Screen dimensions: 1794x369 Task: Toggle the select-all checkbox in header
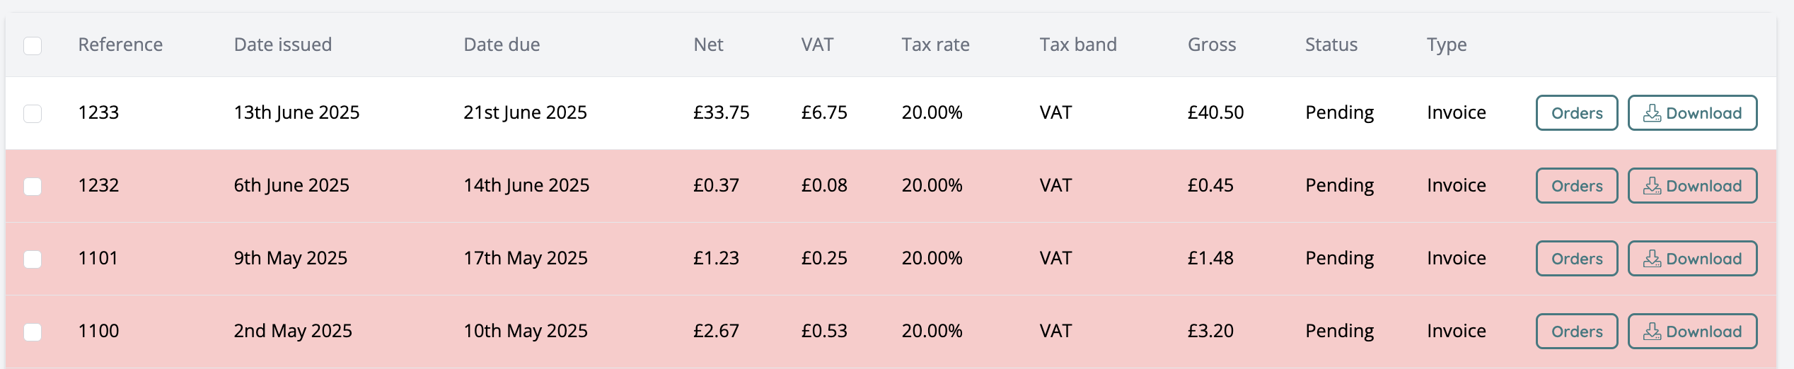pos(33,46)
